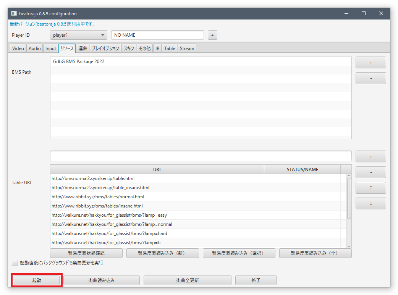
Task: Click the player name text field
Action: pos(157,35)
